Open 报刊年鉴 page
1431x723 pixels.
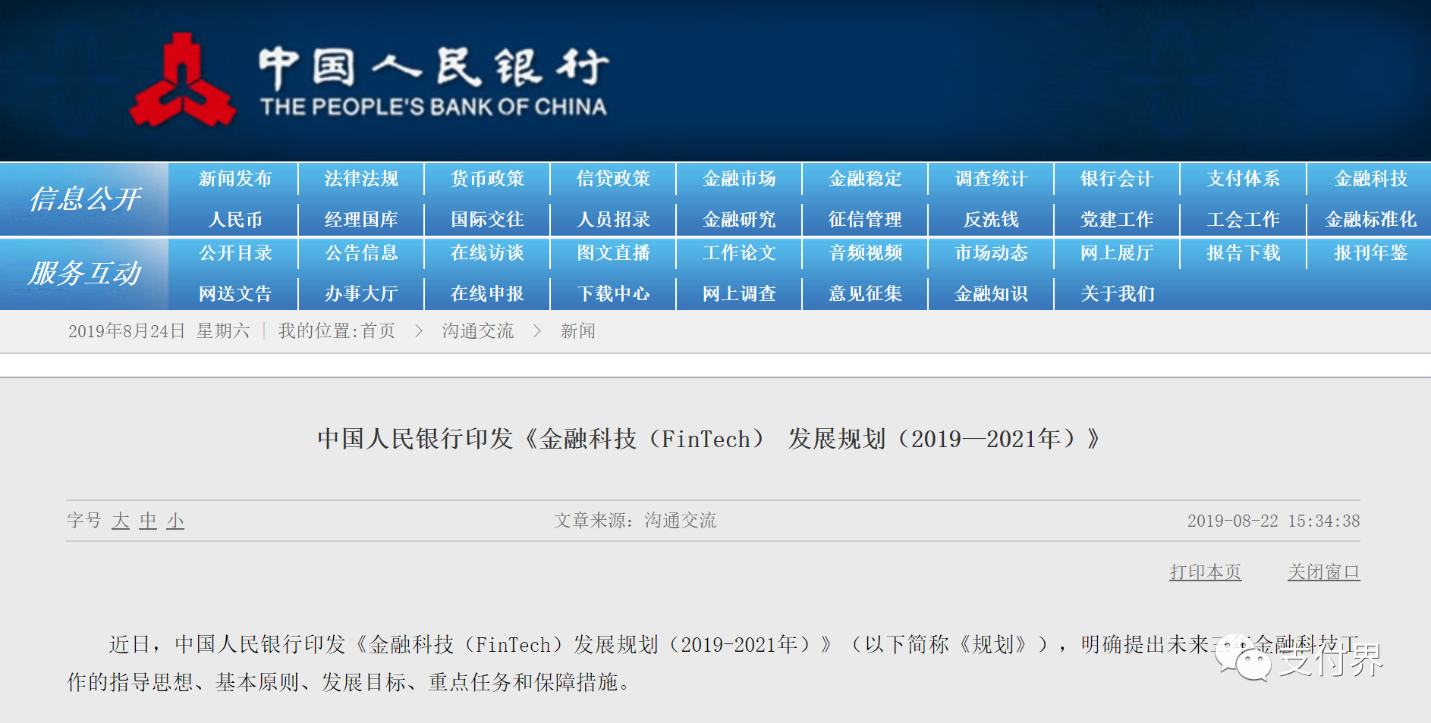(x=1370, y=253)
